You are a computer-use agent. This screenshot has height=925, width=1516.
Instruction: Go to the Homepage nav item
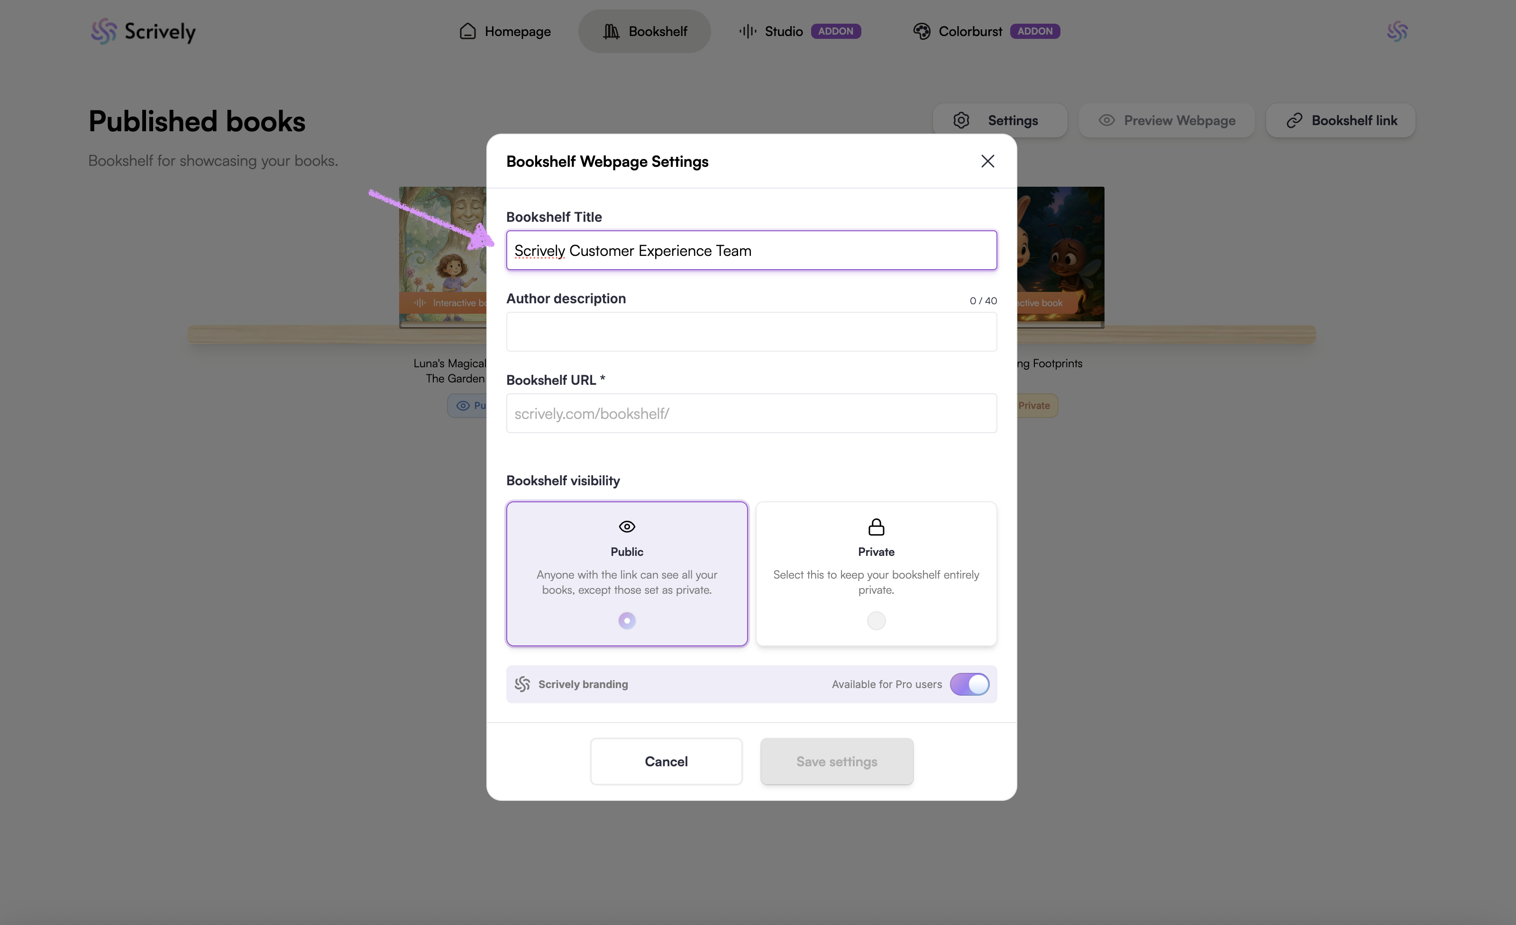[x=504, y=31]
